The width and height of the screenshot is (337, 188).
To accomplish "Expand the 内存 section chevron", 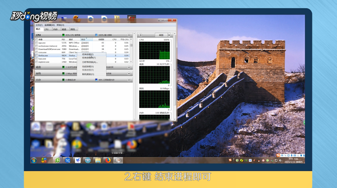I will (x=129, y=80).
